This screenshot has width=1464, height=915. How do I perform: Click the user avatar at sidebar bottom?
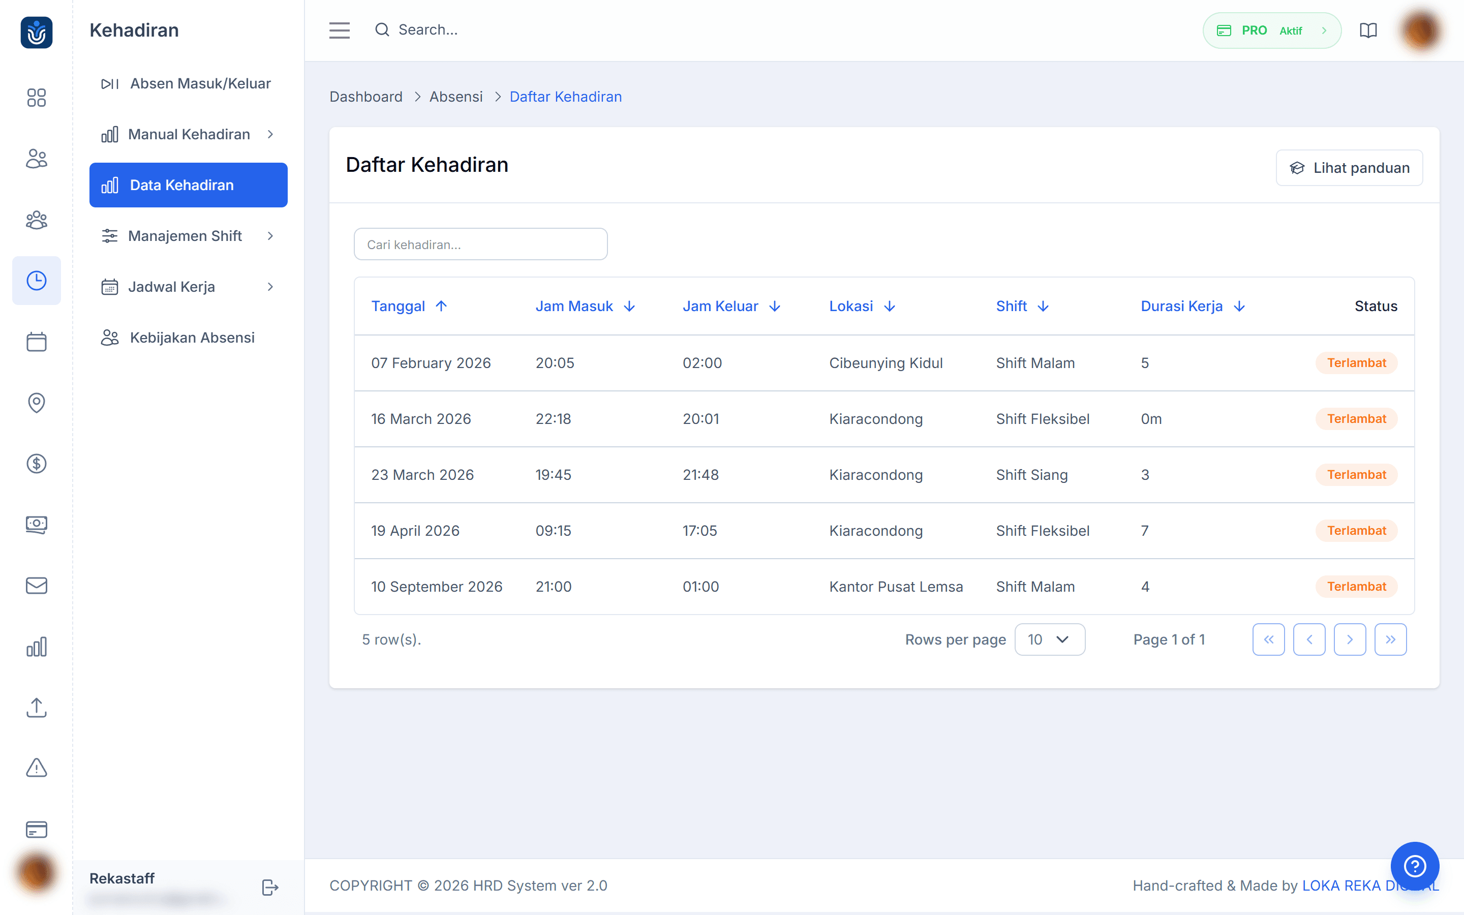pos(36,873)
